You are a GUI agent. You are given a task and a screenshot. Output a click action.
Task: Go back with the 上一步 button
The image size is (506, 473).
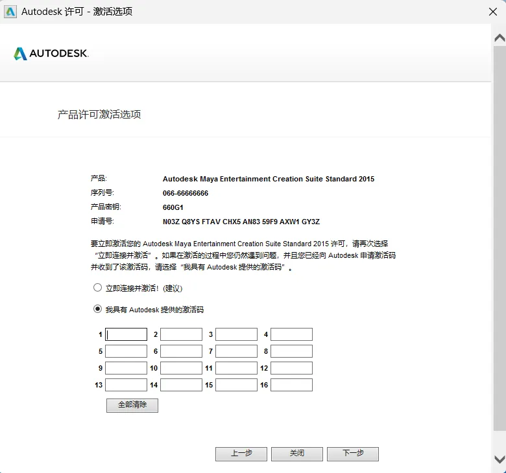[x=241, y=454]
